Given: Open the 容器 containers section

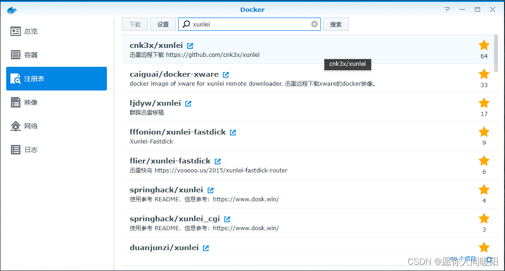Looking at the screenshot, I should click(x=57, y=55).
